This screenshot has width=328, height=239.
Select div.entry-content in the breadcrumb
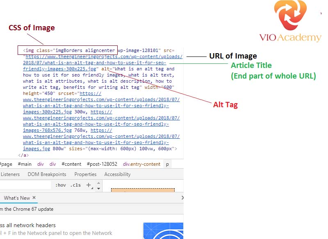[x=141, y=164]
